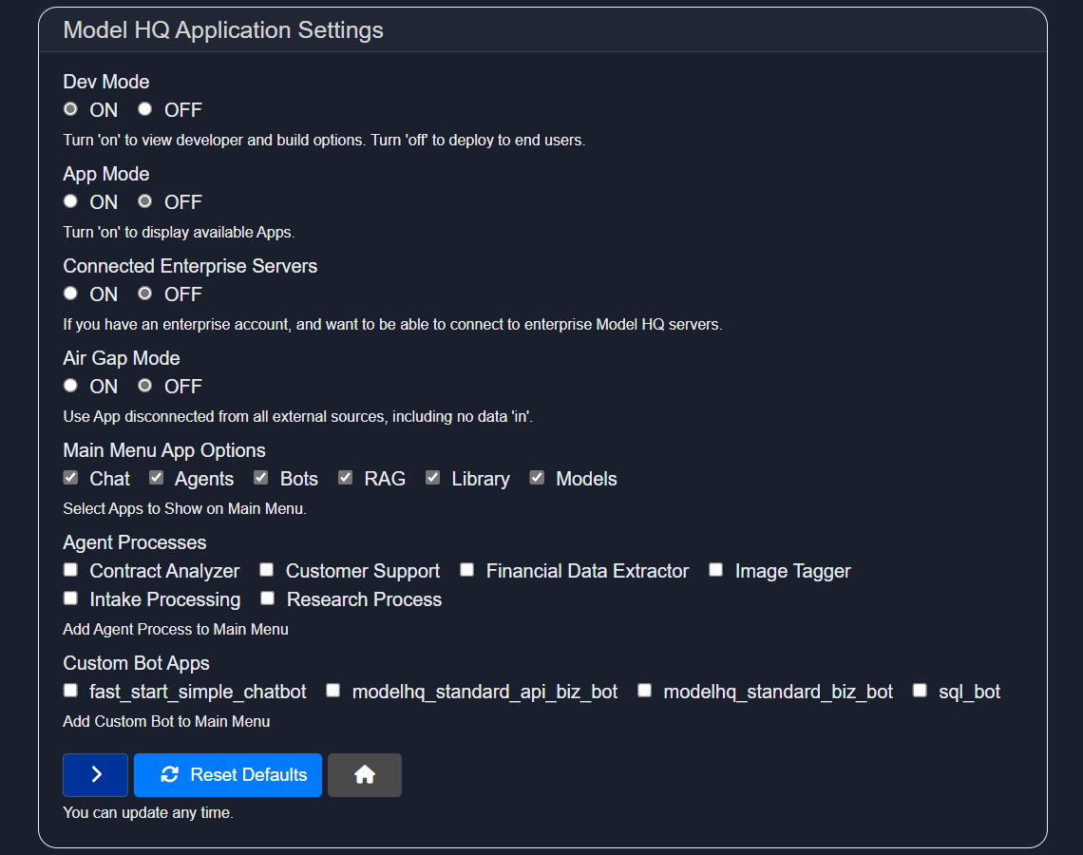Click the right chevron next button
This screenshot has height=855, width=1083.
[x=95, y=775]
